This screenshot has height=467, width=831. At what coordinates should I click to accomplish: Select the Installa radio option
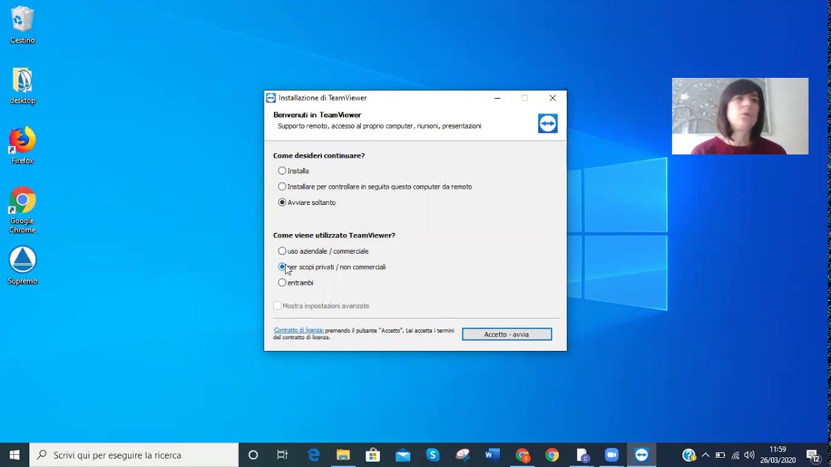[293, 171]
